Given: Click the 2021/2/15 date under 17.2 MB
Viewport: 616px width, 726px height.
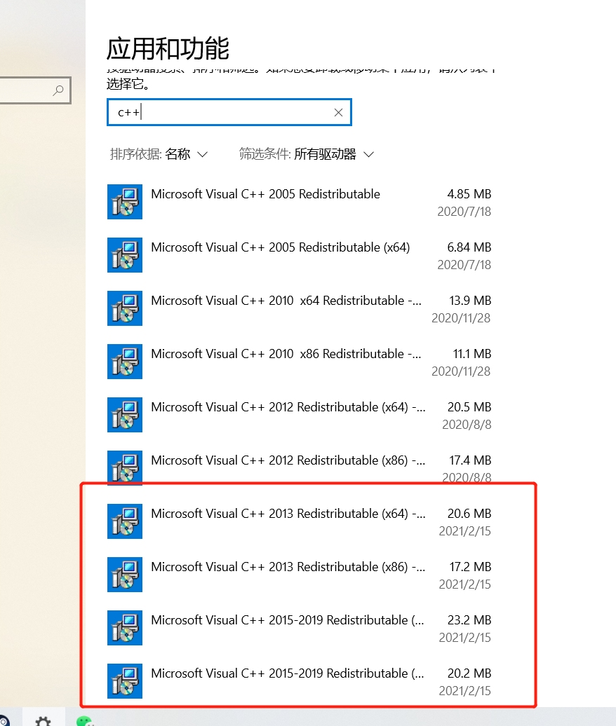Looking at the screenshot, I should tap(465, 584).
